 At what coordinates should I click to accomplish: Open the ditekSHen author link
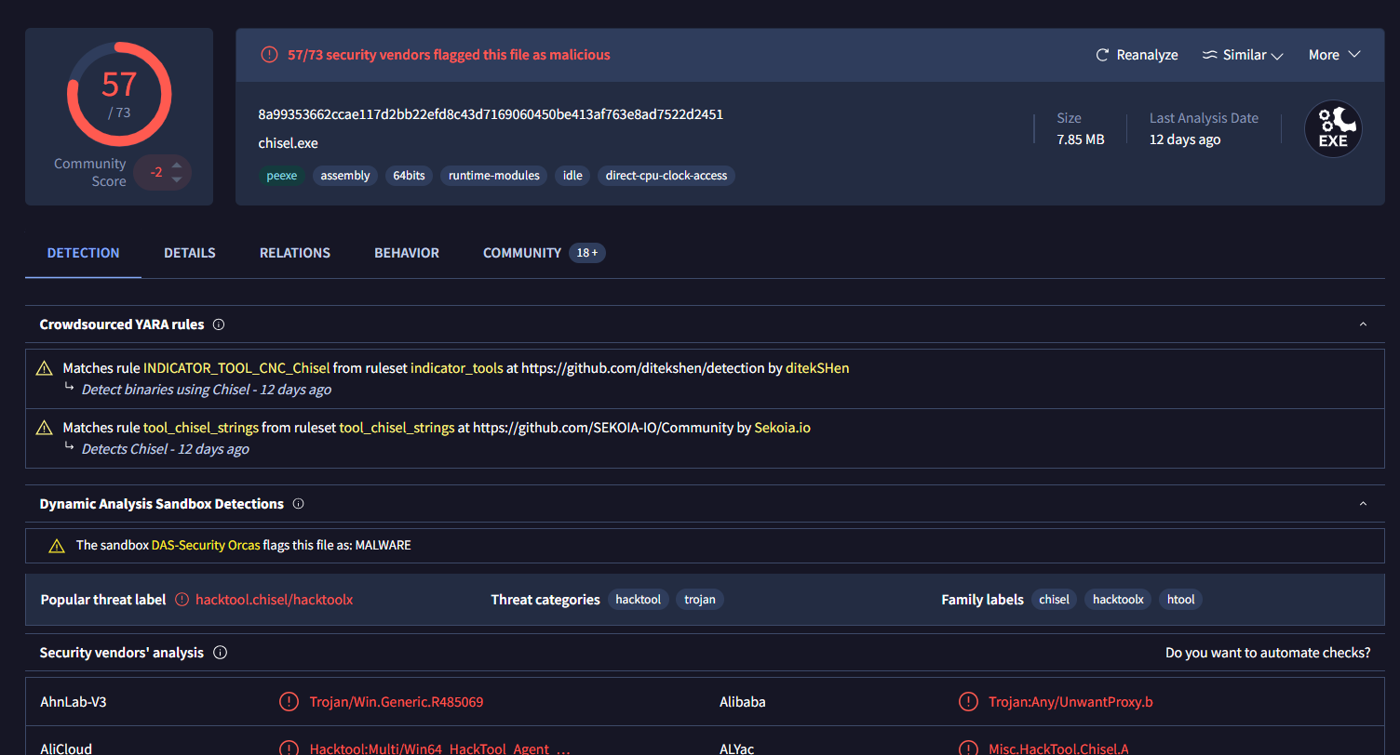tap(817, 368)
